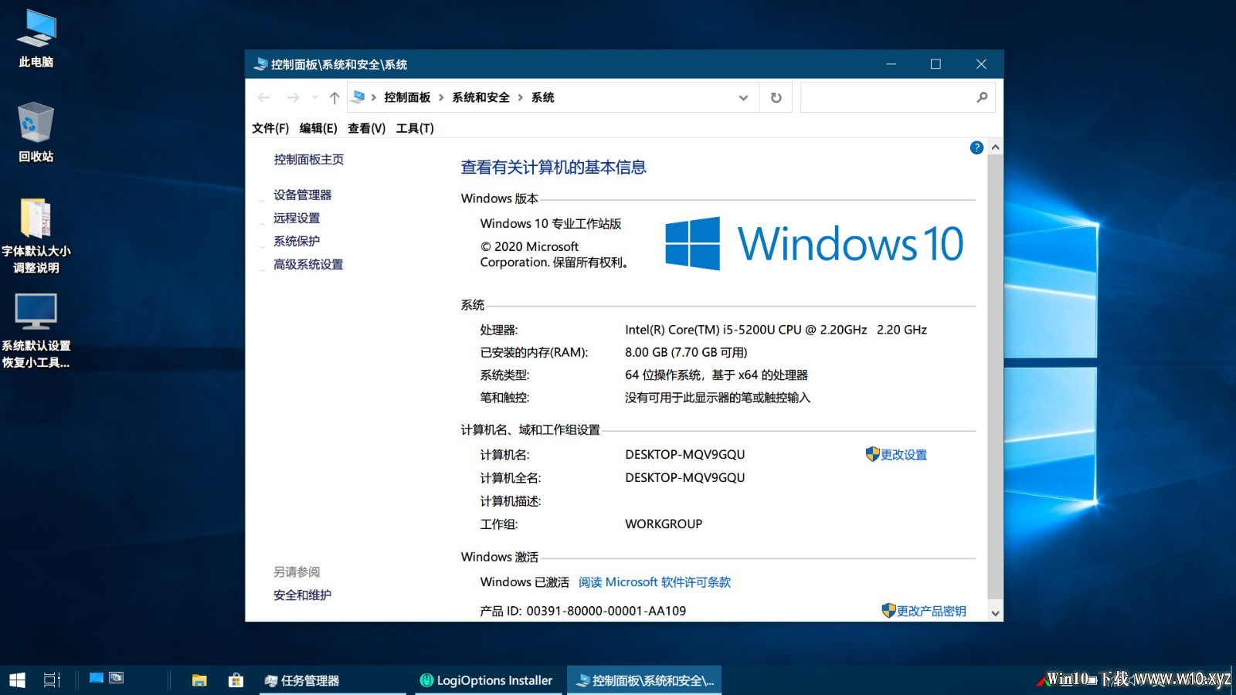Launch File Explorer from taskbar

click(x=199, y=680)
